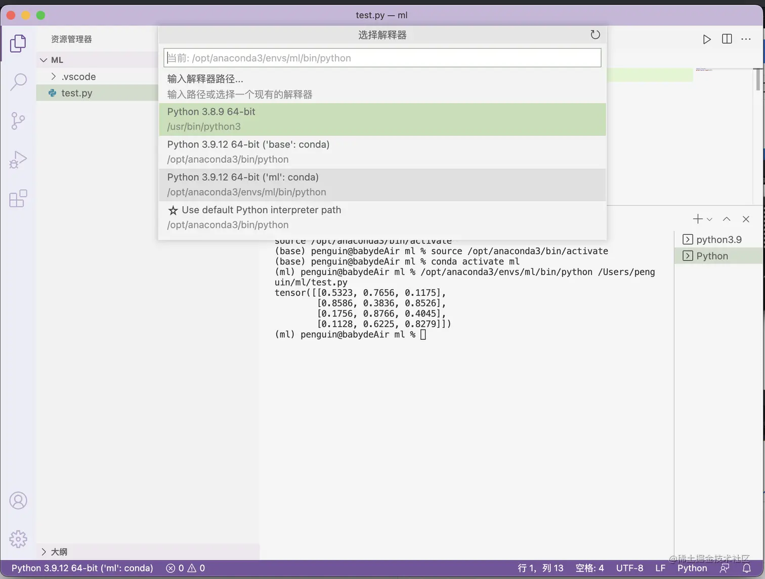The image size is (765, 579).
Task: Select Python 3.8.9 64-bit interpreter
Action: coord(382,119)
